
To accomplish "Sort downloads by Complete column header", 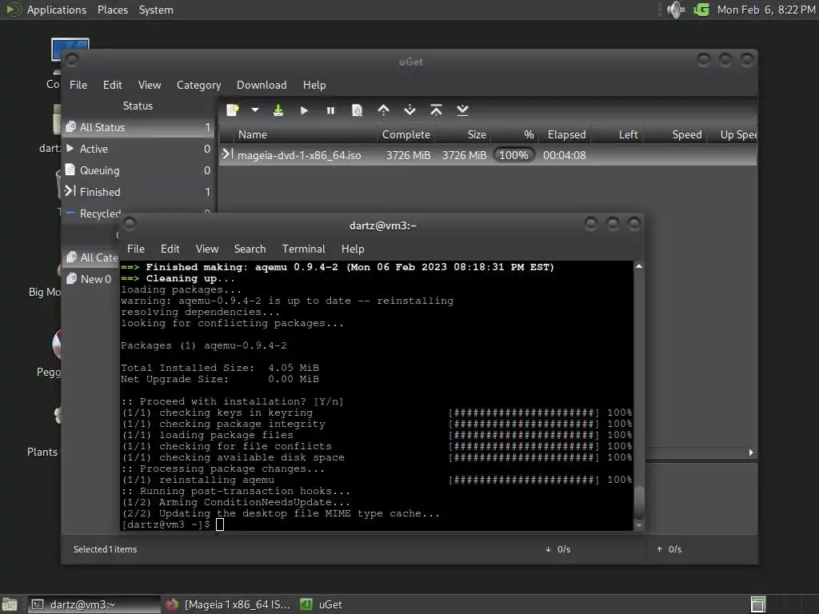I will tap(406, 134).
